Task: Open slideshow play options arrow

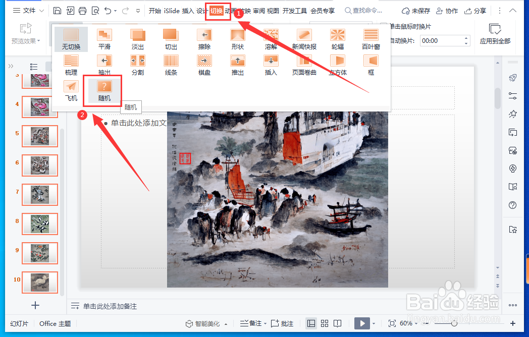Action: 374,324
